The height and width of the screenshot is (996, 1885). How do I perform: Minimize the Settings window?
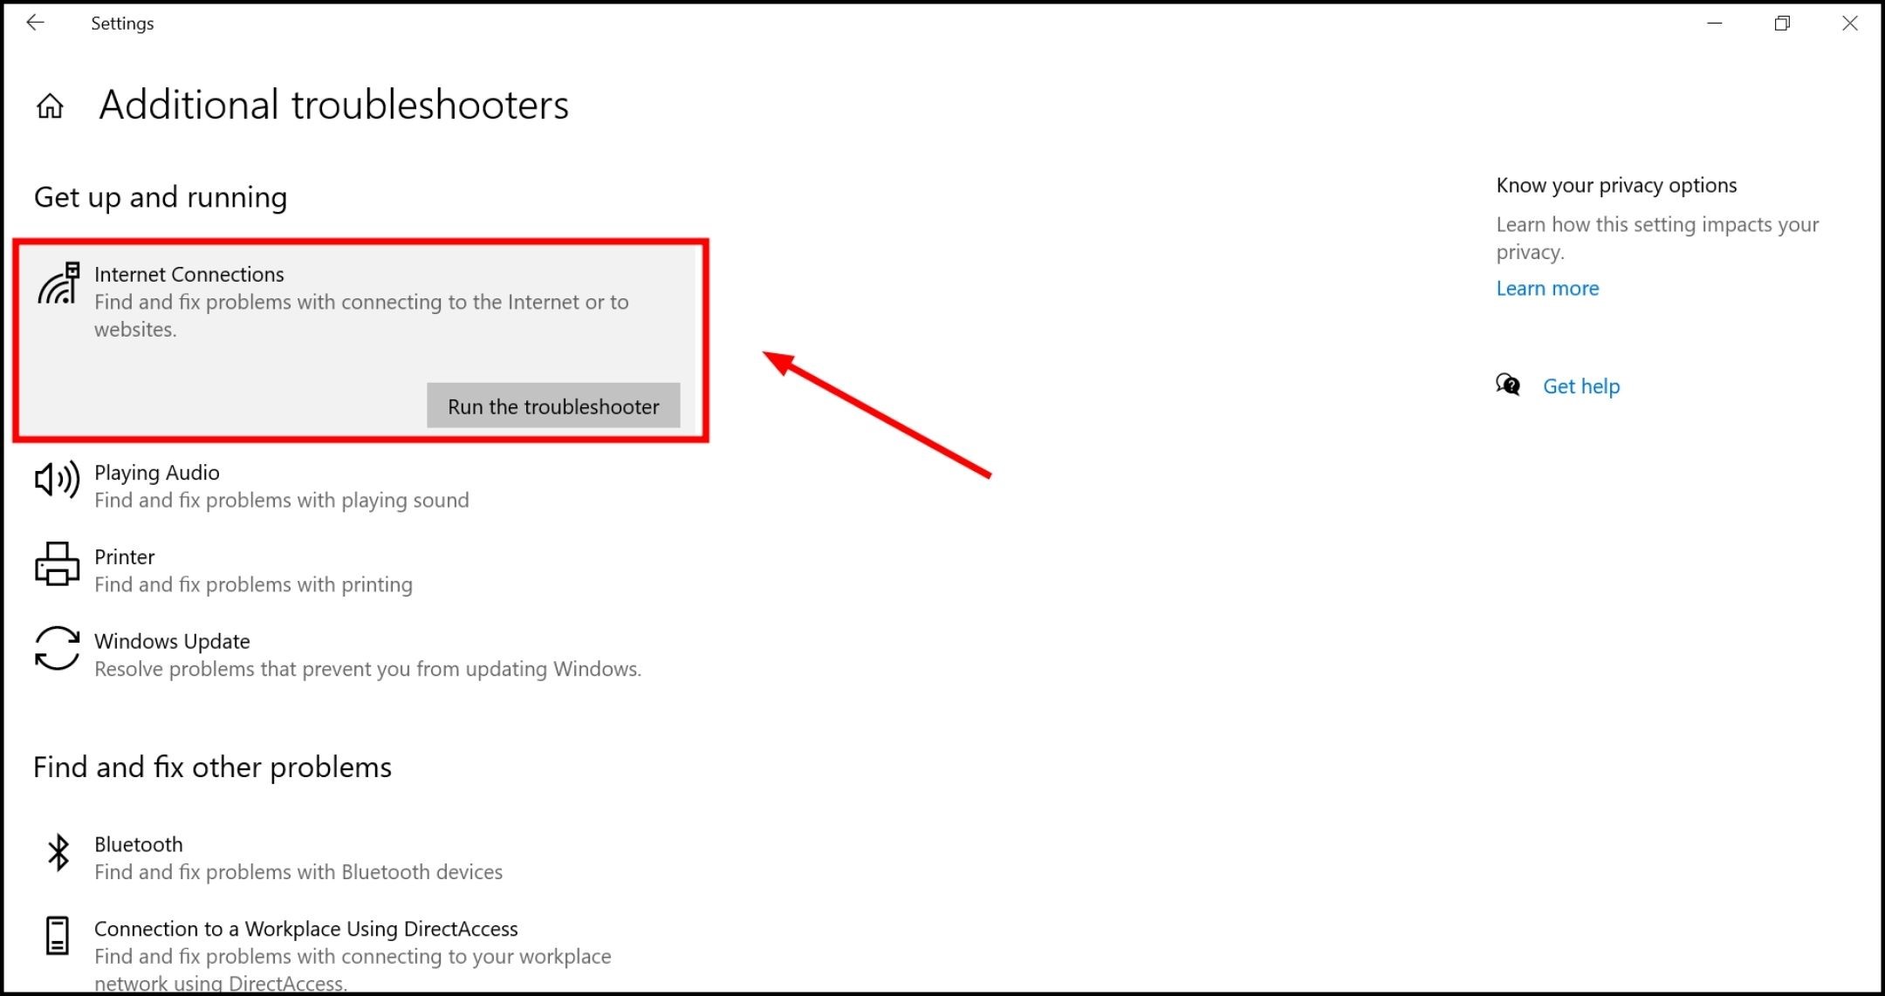pyautogui.click(x=1714, y=24)
